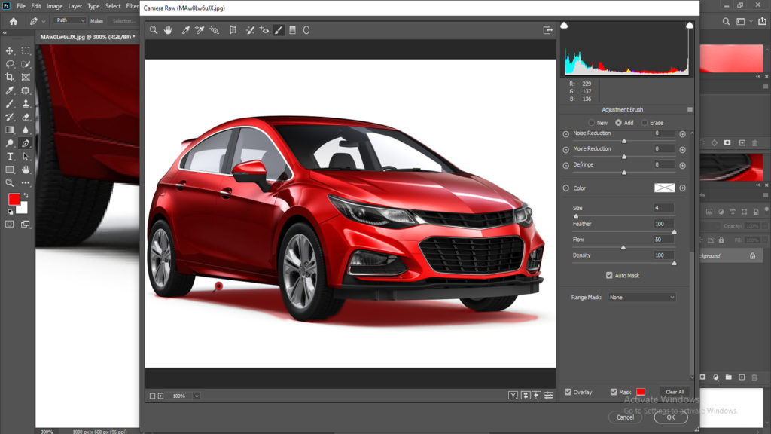
Task: Select Eyedropper tool in Photoshop toolbar
Action: 9,90
